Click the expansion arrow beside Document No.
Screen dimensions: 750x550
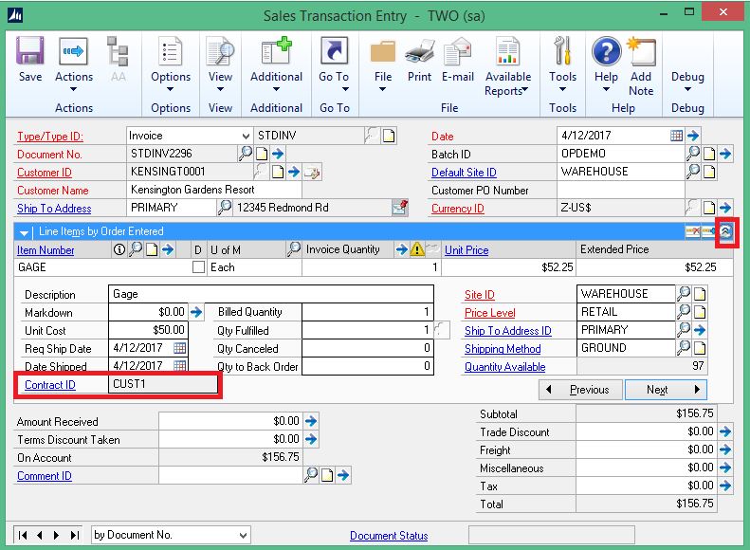tap(278, 154)
